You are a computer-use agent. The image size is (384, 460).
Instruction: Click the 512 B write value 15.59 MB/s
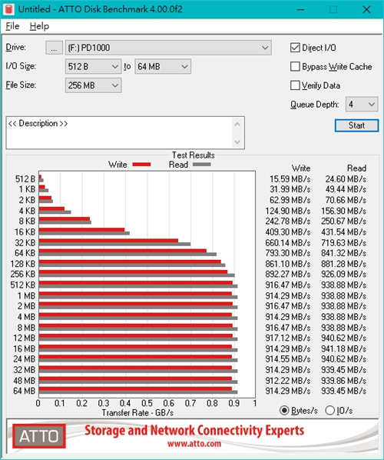tap(290, 179)
